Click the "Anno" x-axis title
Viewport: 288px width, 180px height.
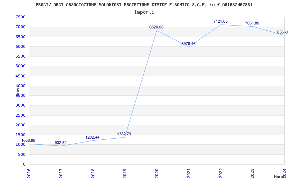(280, 176)
